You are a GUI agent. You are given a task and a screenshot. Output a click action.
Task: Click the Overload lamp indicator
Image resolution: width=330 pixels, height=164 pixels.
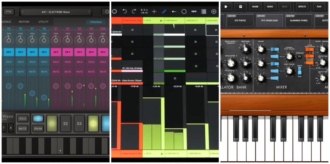click(300, 57)
